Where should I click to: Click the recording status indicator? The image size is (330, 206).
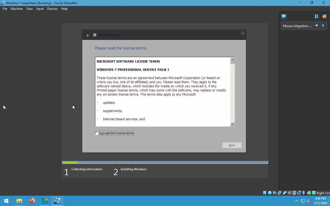click(299, 193)
